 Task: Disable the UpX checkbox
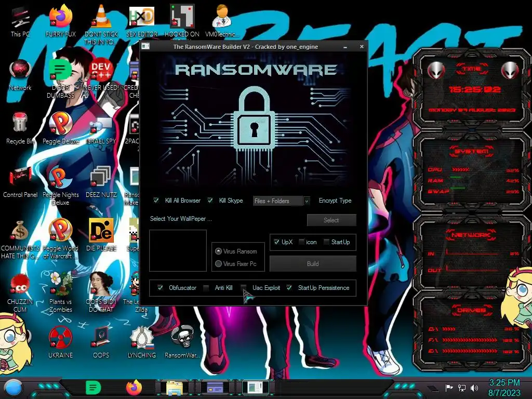pyautogui.click(x=276, y=242)
